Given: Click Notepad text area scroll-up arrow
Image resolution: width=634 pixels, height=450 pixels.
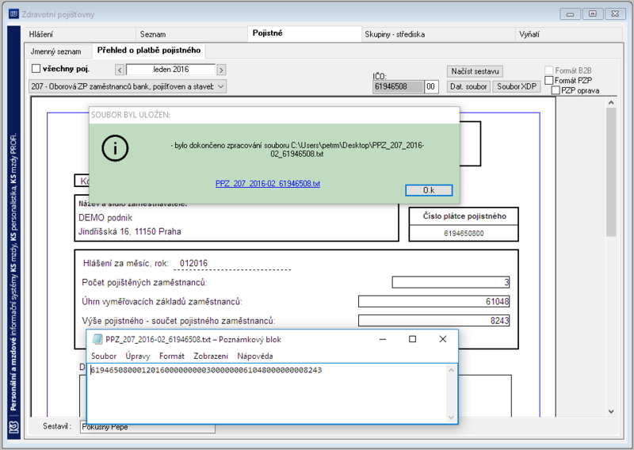Looking at the screenshot, I should (x=451, y=370).
